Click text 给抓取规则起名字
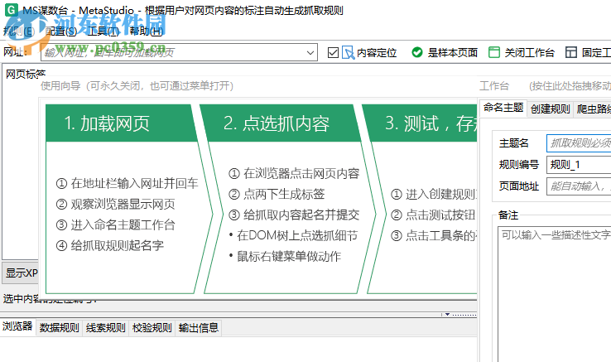The width and height of the screenshot is (611, 362). click(x=117, y=245)
